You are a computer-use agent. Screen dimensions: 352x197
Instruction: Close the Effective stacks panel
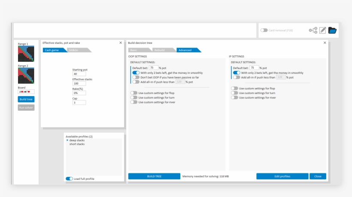pos(121,43)
